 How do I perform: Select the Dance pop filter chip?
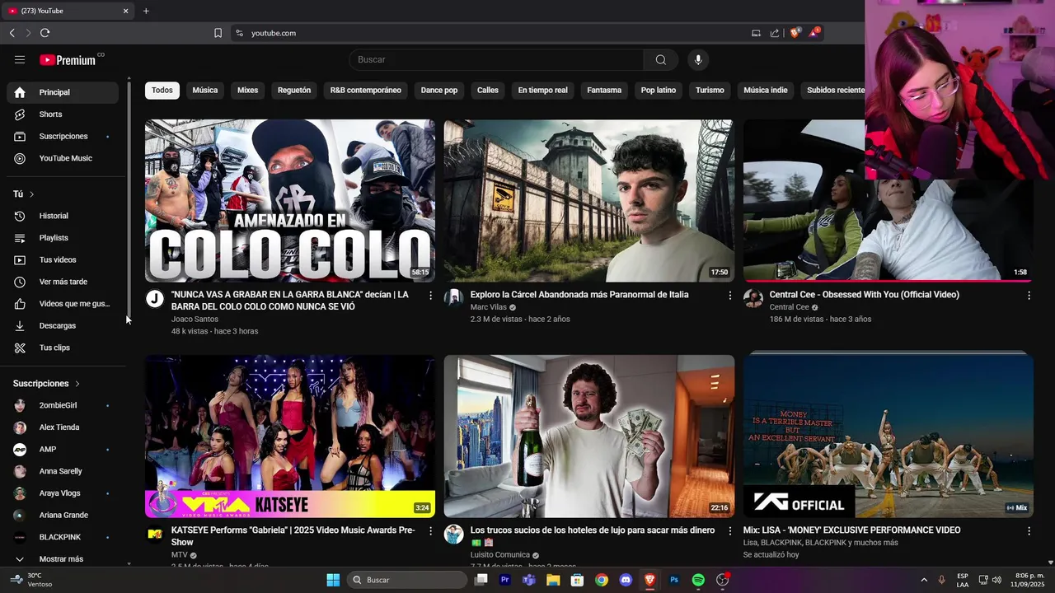coord(439,90)
